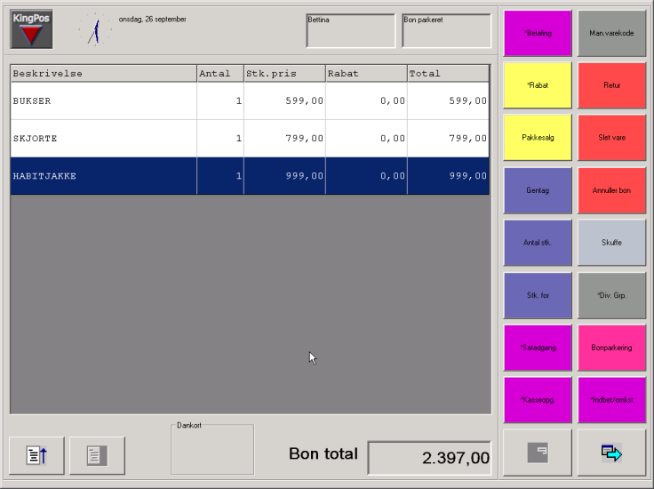Click the Antal stk. button

[538, 243]
